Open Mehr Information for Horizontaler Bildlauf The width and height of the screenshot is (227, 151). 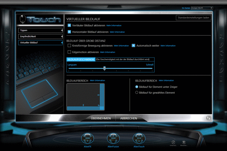[117, 32]
